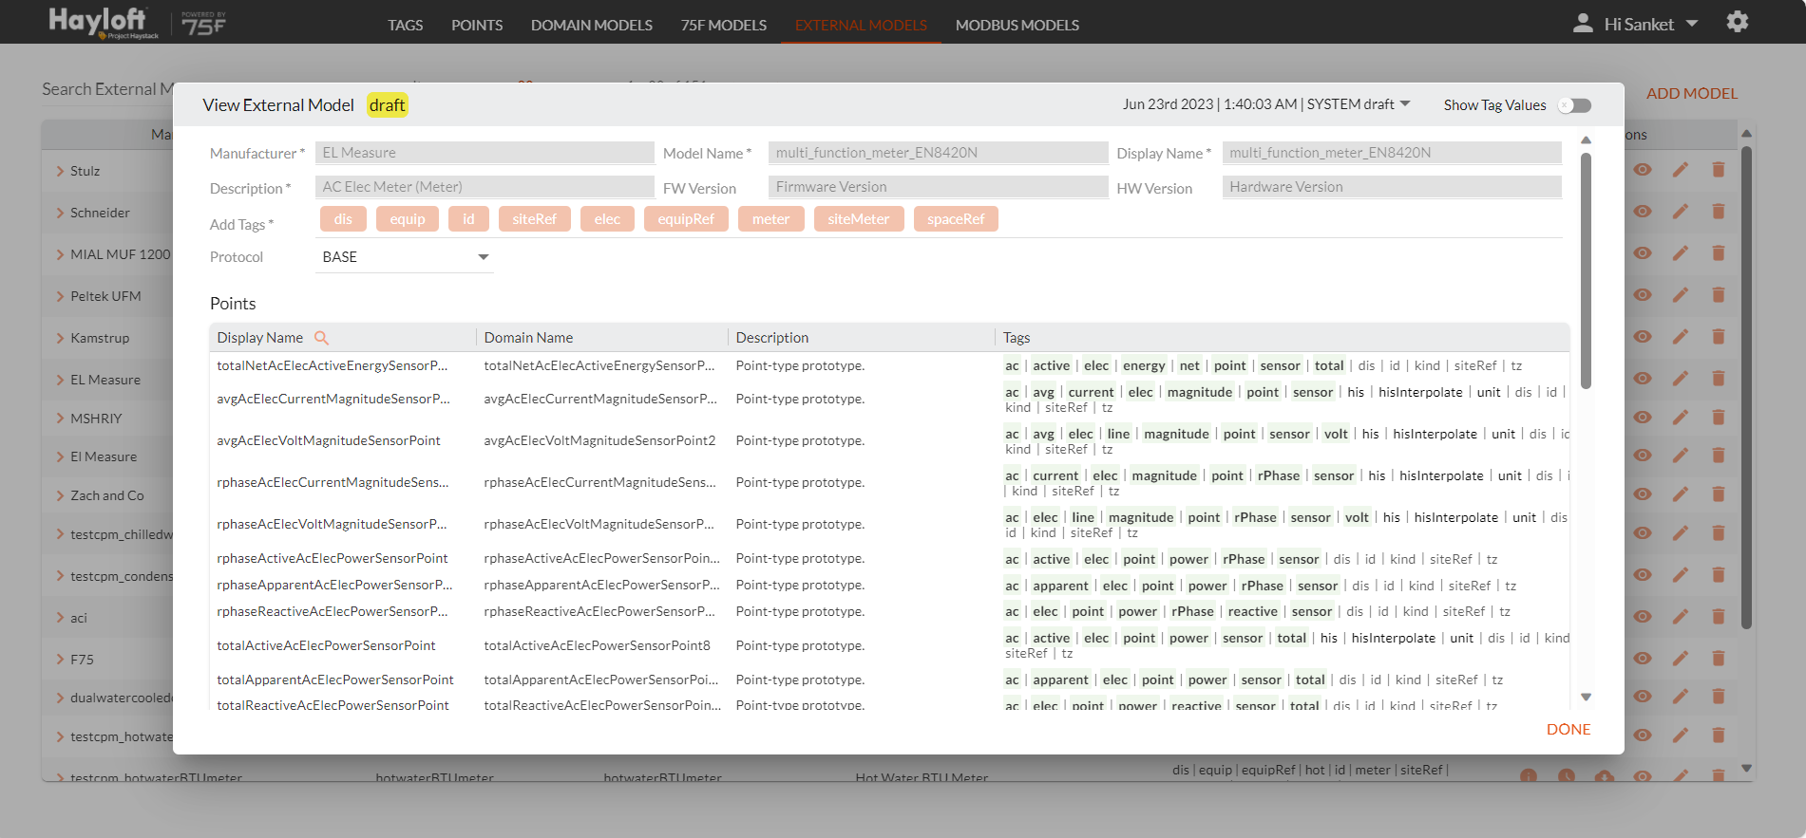Image resolution: width=1806 pixels, height=838 pixels.
Task: Click the Hayloft logo
Action: (x=104, y=22)
